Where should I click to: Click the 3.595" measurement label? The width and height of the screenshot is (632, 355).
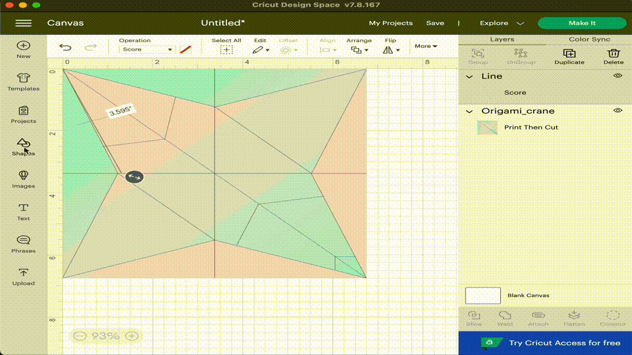click(x=120, y=111)
